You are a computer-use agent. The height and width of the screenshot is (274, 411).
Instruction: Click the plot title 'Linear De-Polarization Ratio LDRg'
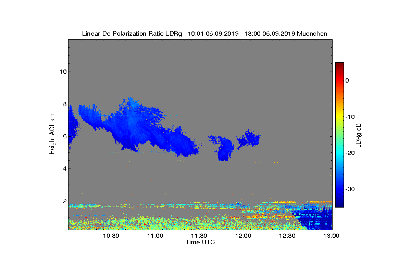tap(132, 34)
